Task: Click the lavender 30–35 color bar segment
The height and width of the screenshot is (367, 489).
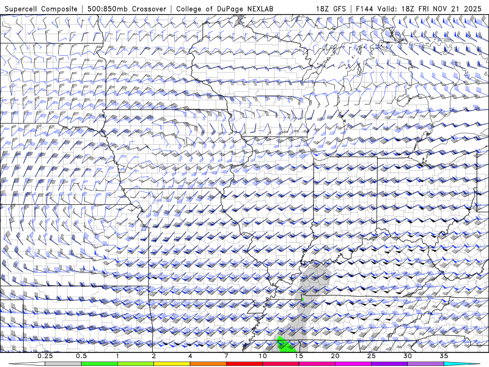Action: click(425, 364)
